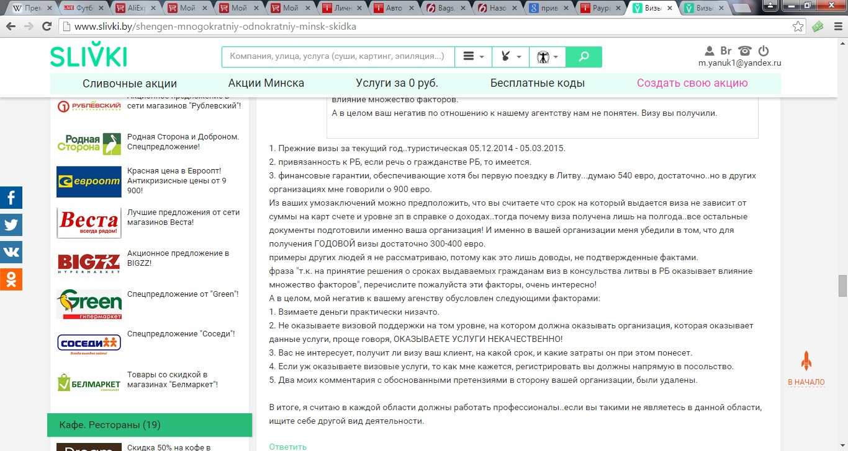Open the Vitruvian man icon dropdown
This screenshot has width=848, height=451.
tap(547, 57)
